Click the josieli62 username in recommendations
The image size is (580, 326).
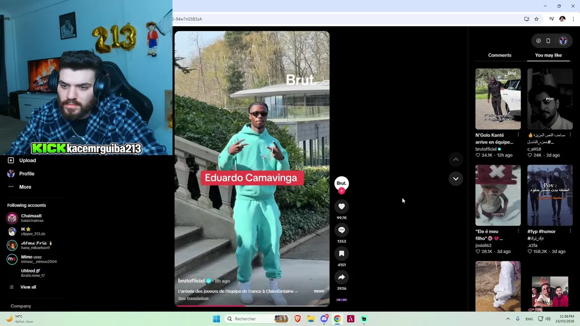[x=483, y=245]
